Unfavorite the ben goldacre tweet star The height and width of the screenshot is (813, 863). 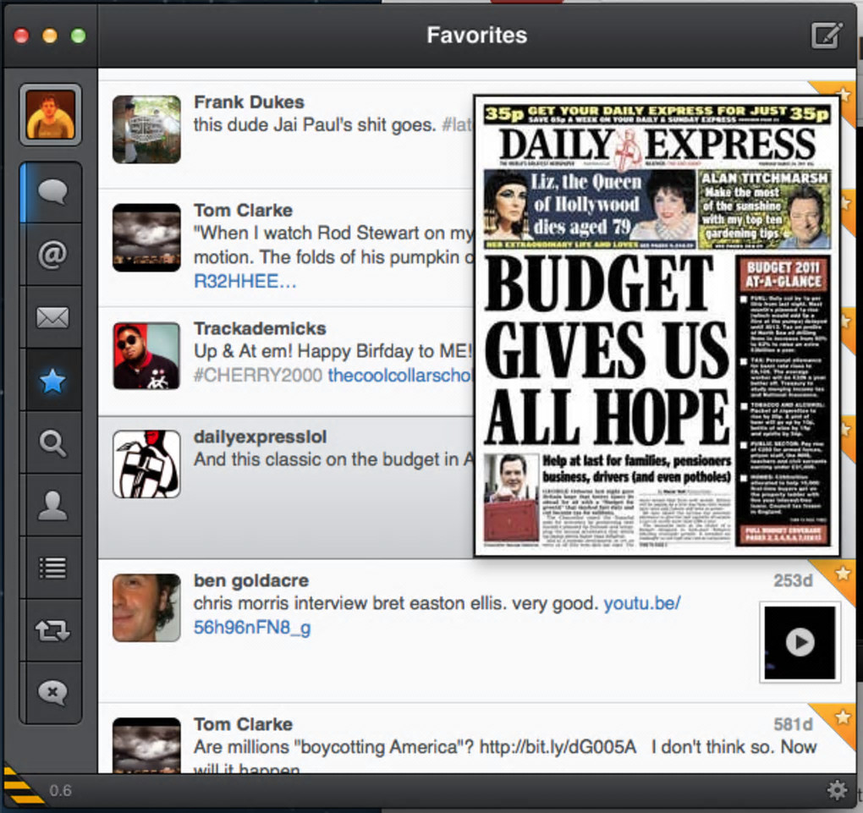tap(842, 574)
